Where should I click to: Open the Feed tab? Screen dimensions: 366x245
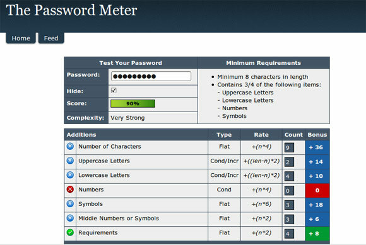pos(51,38)
